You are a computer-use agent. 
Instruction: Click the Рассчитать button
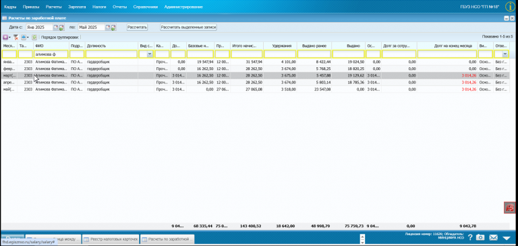137,28
